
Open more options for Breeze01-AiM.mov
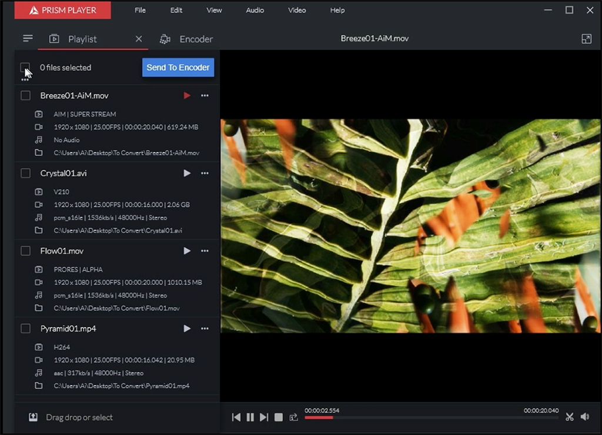click(205, 96)
